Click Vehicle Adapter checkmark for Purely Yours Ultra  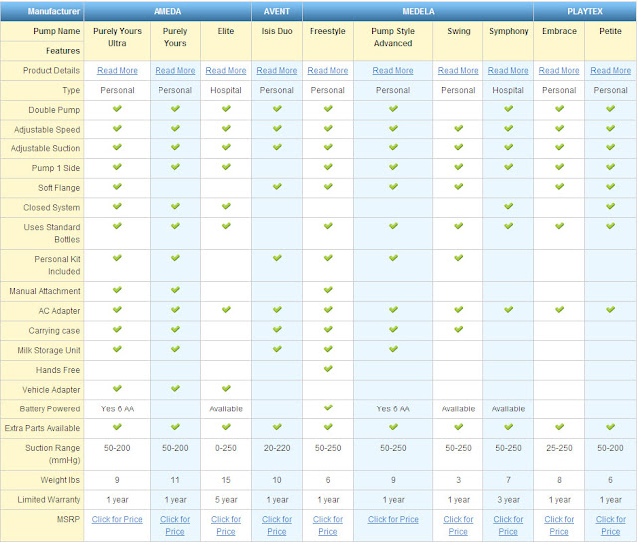pyautogui.click(x=117, y=388)
